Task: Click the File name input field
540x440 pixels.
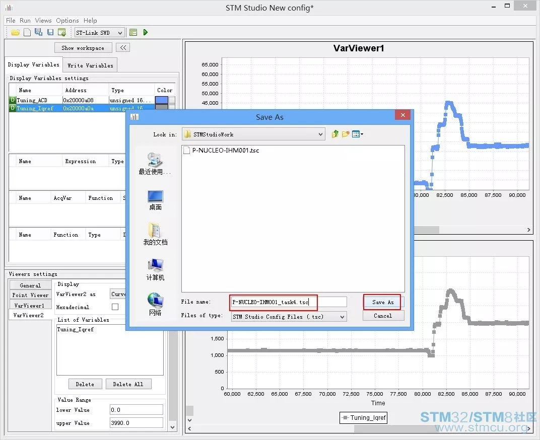Action: pyautogui.click(x=288, y=302)
